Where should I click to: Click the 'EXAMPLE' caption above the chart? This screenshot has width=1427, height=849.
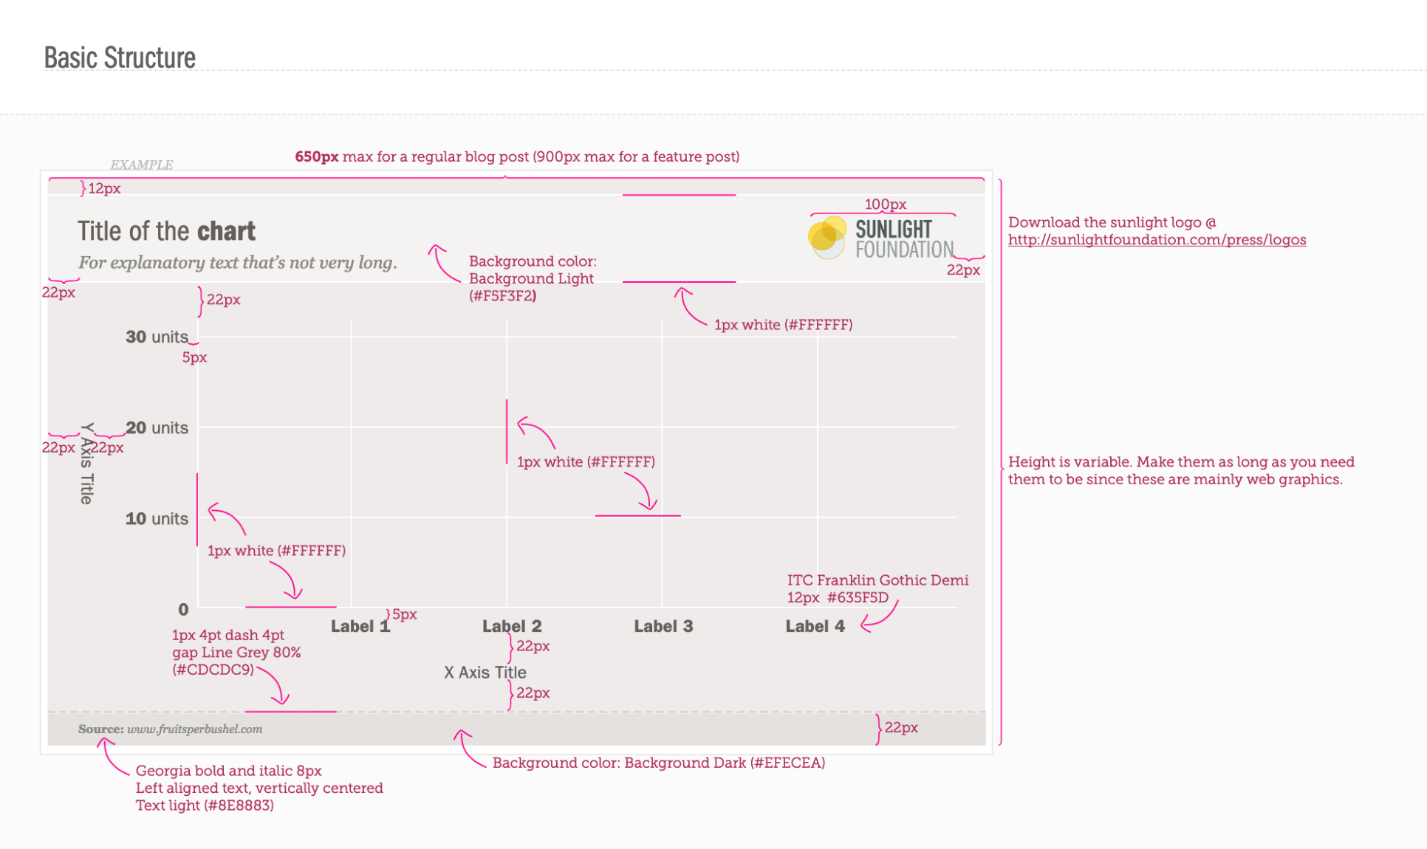tap(142, 165)
